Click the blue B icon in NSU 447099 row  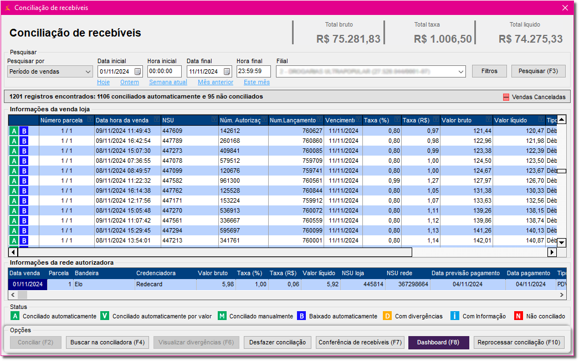tap(24, 171)
